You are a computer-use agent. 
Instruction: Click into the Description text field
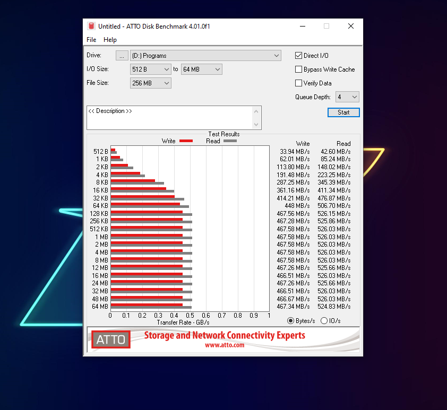pyautogui.click(x=170, y=118)
